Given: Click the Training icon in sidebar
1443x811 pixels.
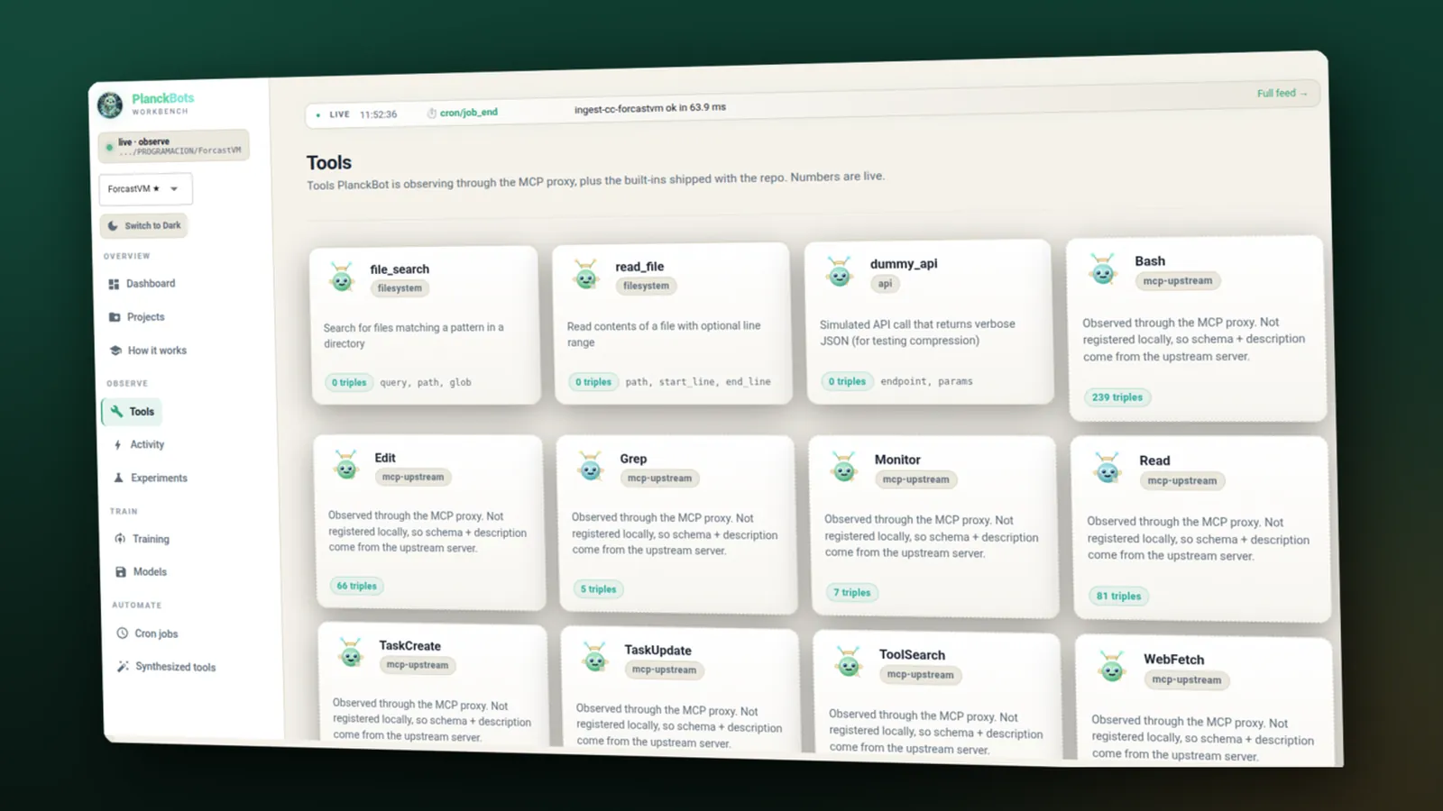Looking at the screenshot, I should [x=120, y=539].
